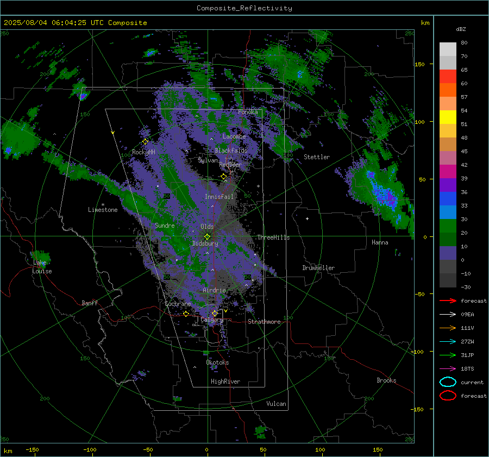Click the yellow marker below RedDeer
The width and height of the screenshot is (489, 457).
pyautogui.click(x=224, y=177)
